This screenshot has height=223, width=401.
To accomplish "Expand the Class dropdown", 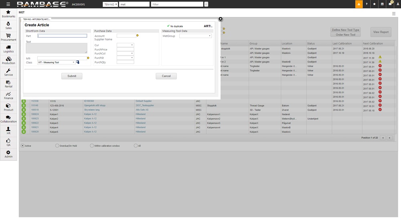I will (x=73, y=63).
